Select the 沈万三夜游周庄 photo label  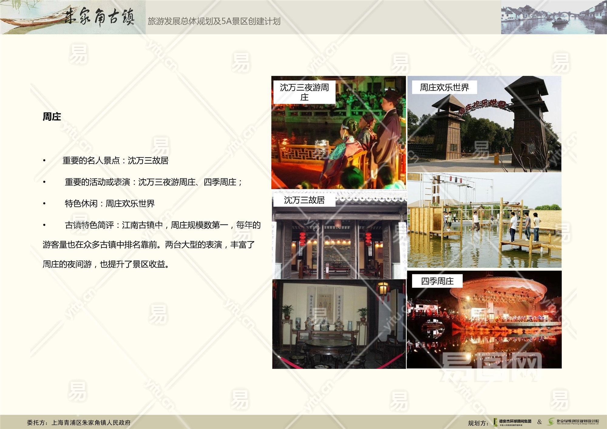[304, 92]
